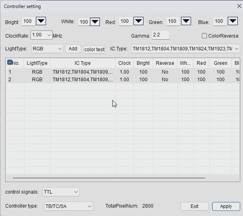Screen dimensions: 243x216
Task: Click the Reverse column header
Action: coord(165,63)
